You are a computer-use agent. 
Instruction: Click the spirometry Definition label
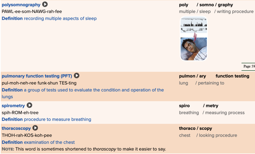pyautogui.click(x=12, y=119)
